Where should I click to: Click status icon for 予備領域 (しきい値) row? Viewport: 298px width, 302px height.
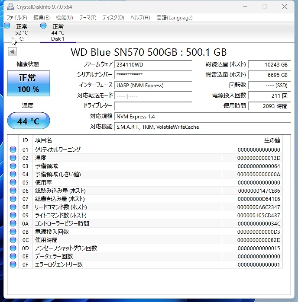13,174
